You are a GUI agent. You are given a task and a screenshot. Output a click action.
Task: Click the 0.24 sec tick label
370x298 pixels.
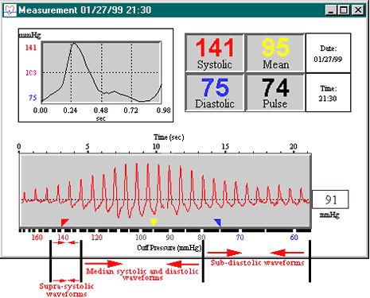[70, 110]
